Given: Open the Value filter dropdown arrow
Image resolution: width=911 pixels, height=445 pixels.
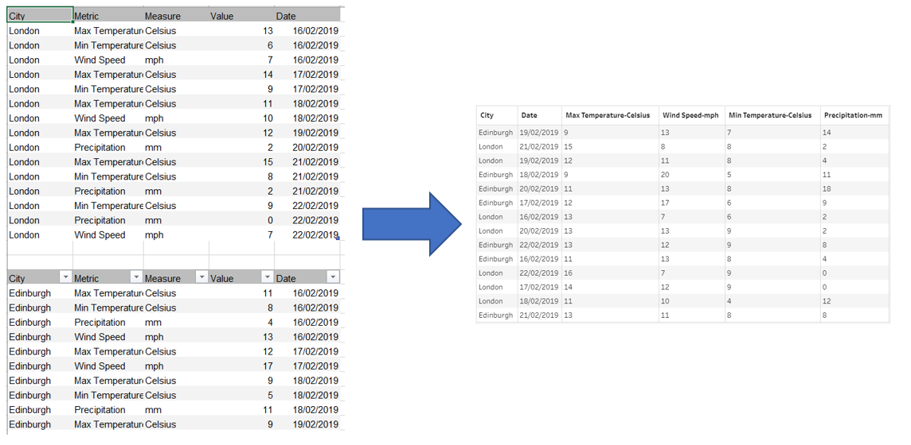Looking at the screenshot, I should click(268, 277).
